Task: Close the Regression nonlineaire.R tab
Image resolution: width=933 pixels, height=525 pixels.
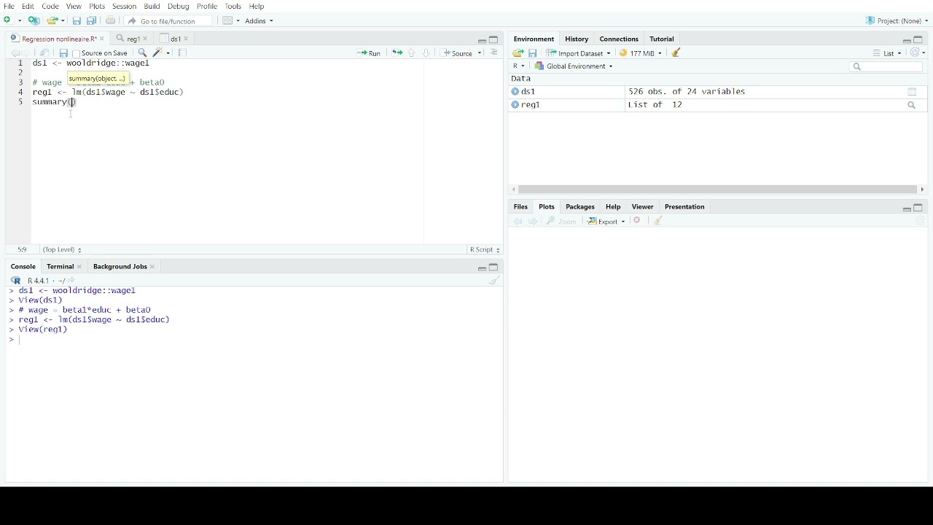Action: (103, 39)
